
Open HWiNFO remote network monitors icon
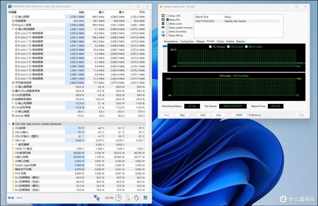coord(97,198)
